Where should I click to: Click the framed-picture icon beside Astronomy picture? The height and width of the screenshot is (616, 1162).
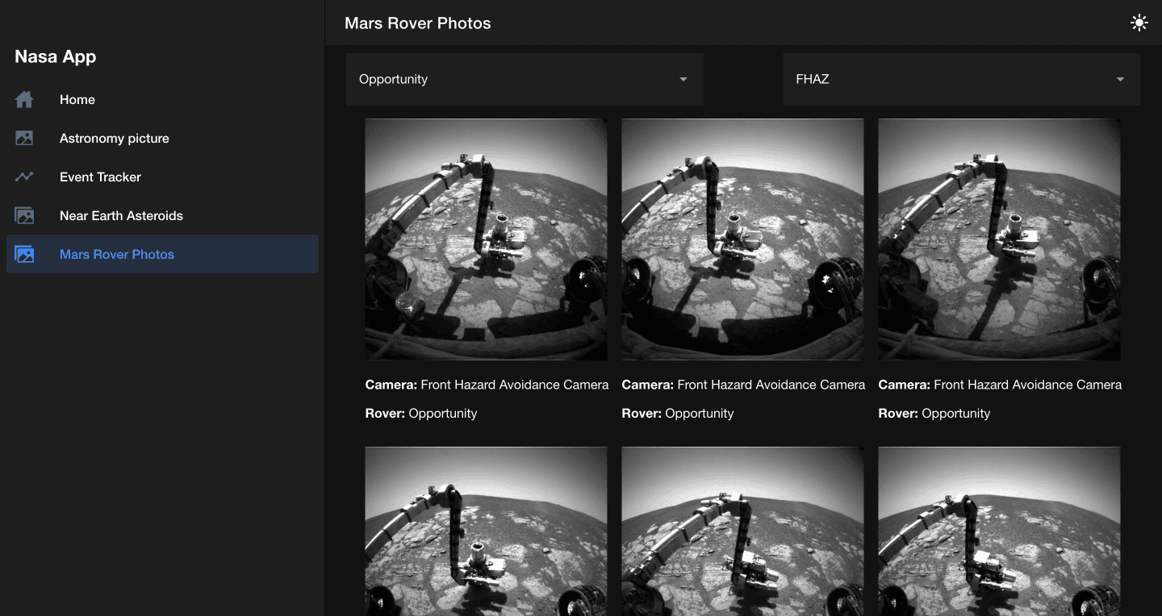(24, 138)
